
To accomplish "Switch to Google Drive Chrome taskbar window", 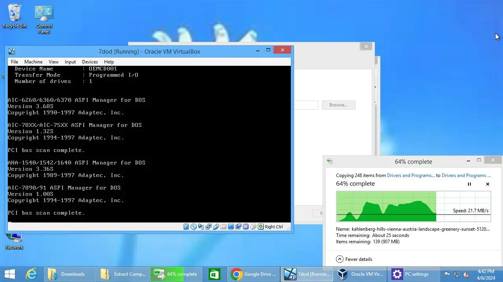I will [253, 274].
